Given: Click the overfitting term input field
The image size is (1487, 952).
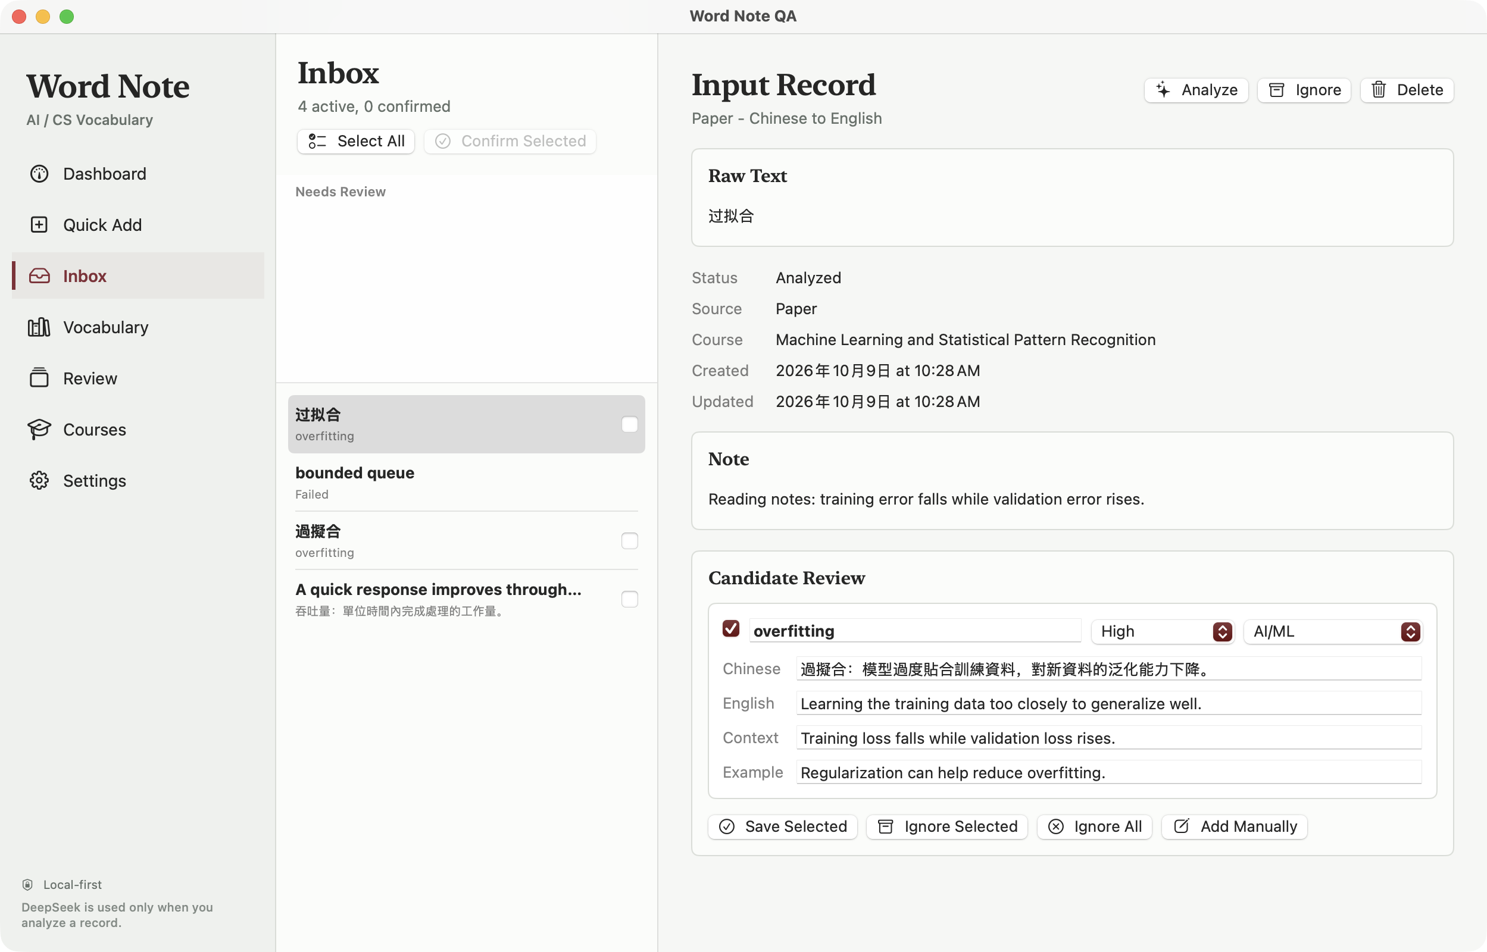Looking at the screenshot, I should coord(916,631).
